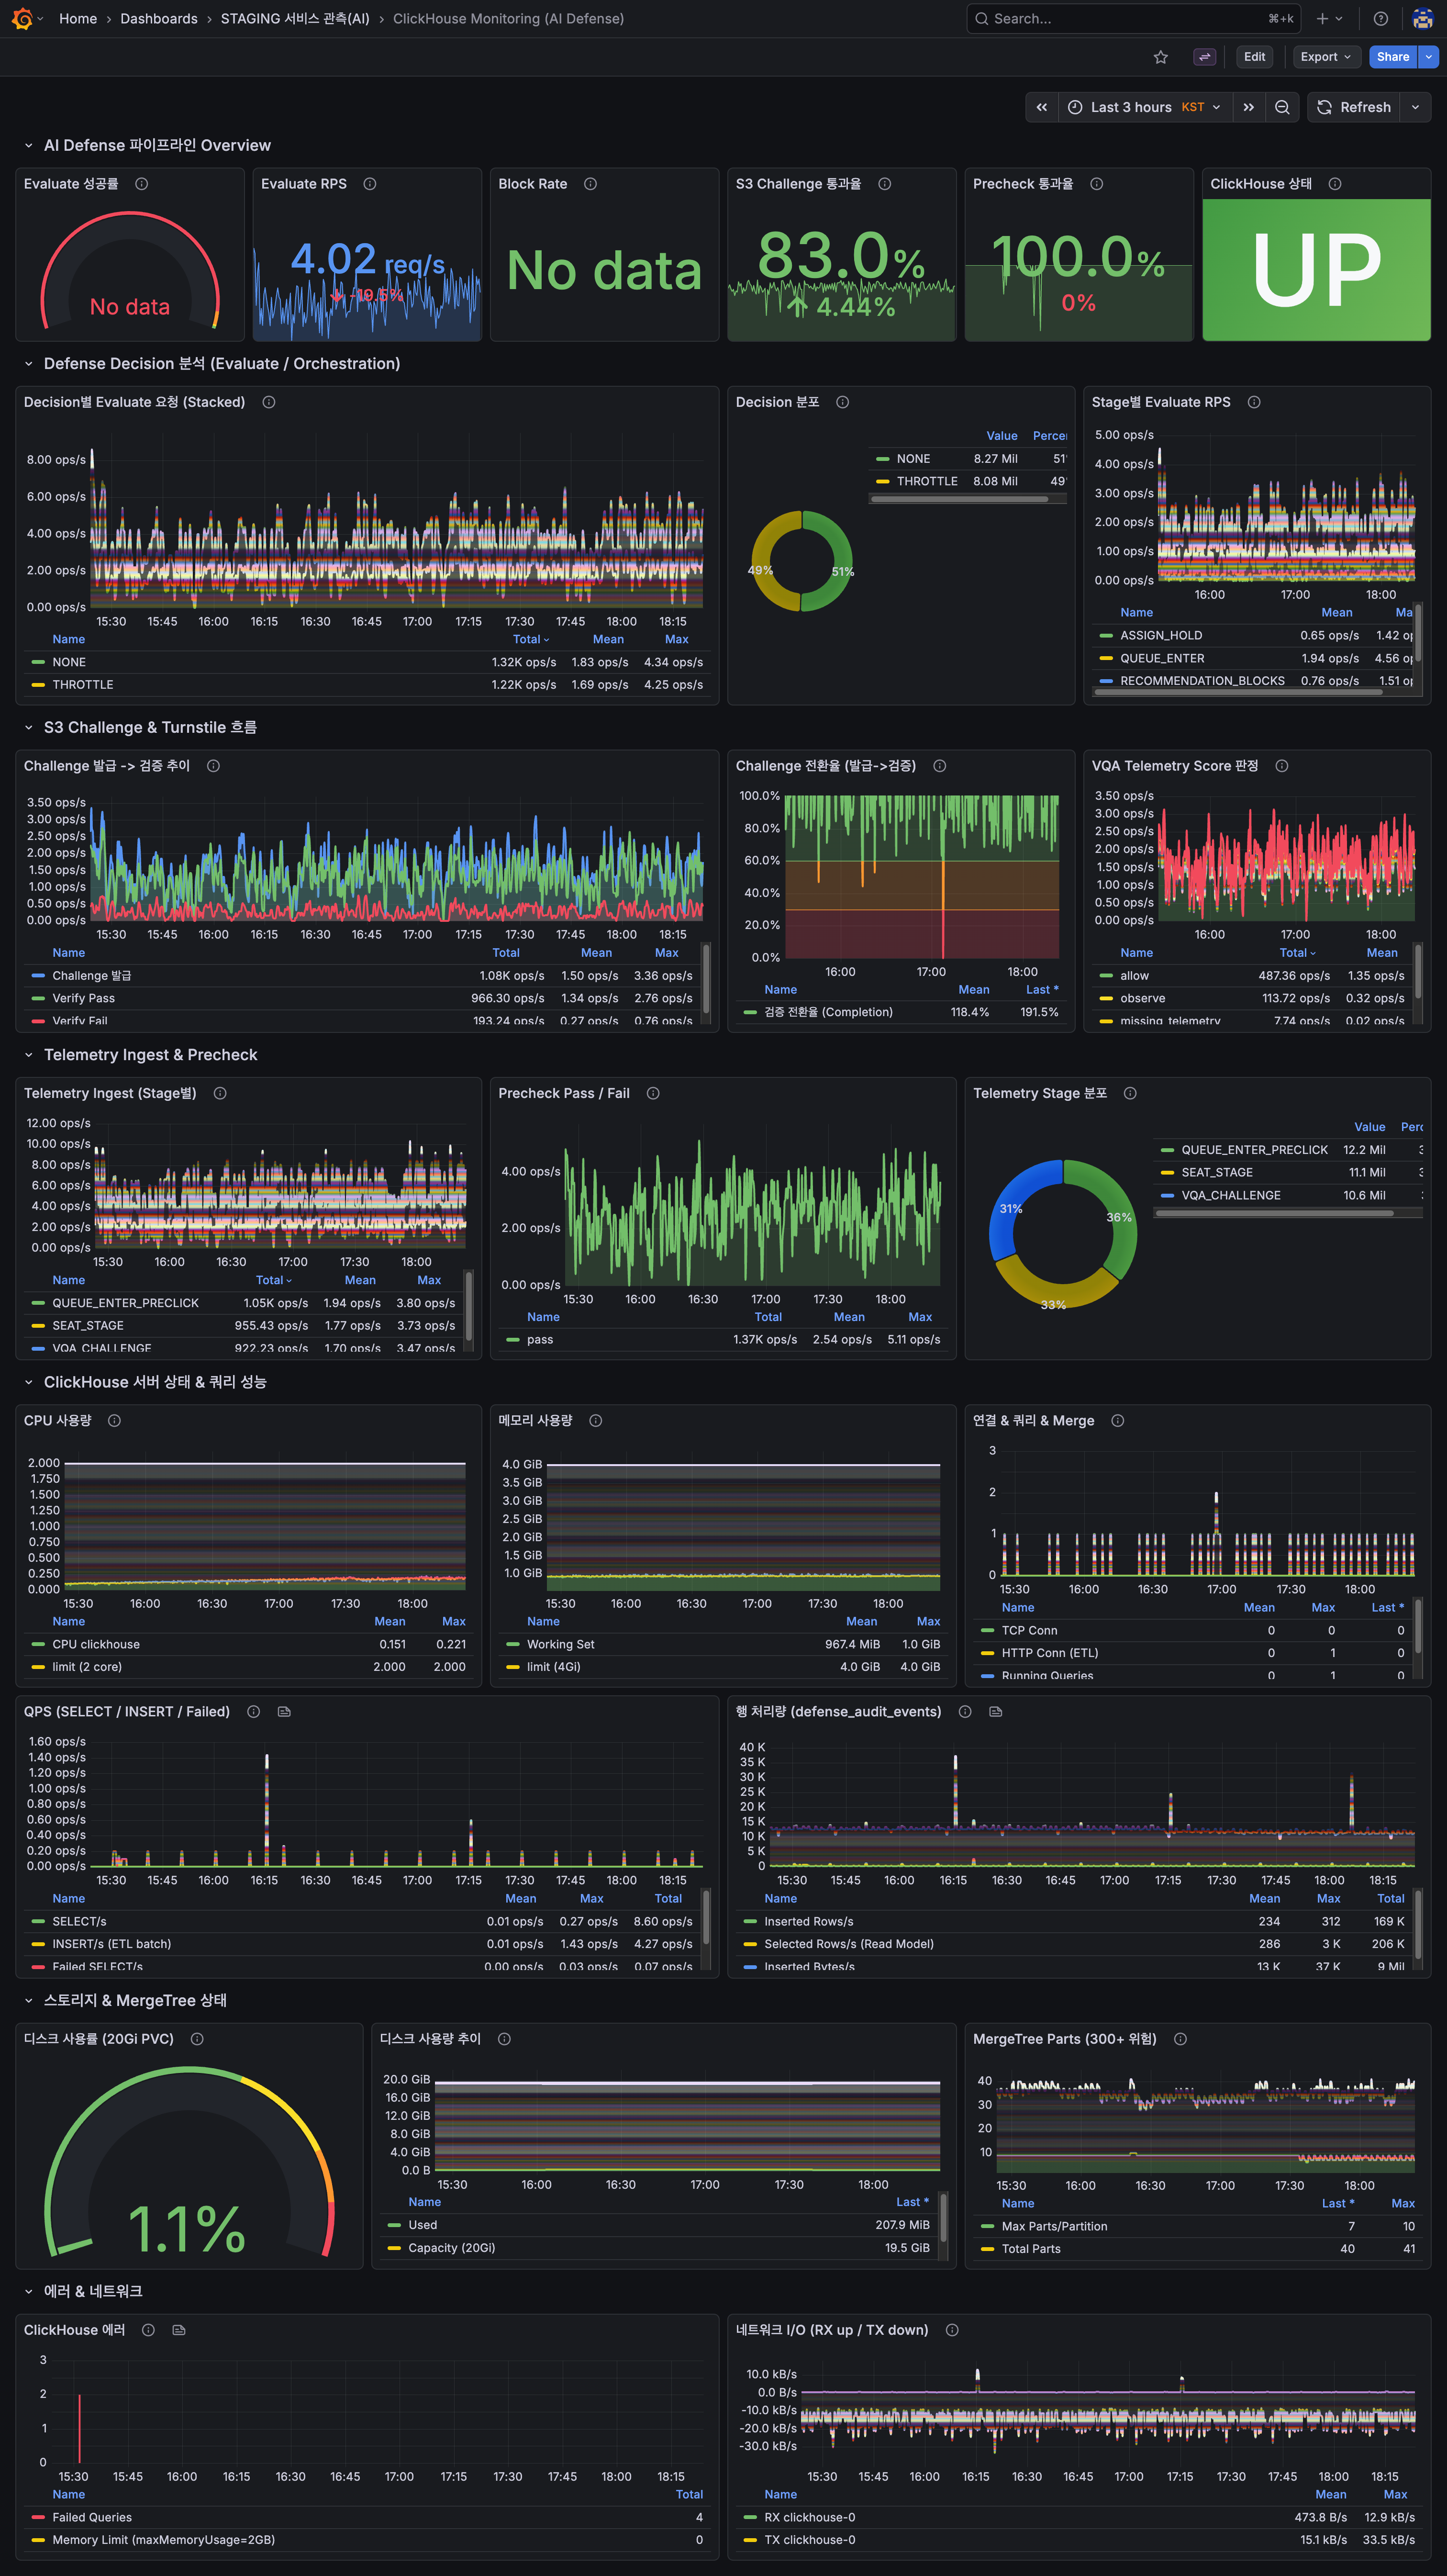
Task: Click the Edit button
Action: tap(1255, 57)
